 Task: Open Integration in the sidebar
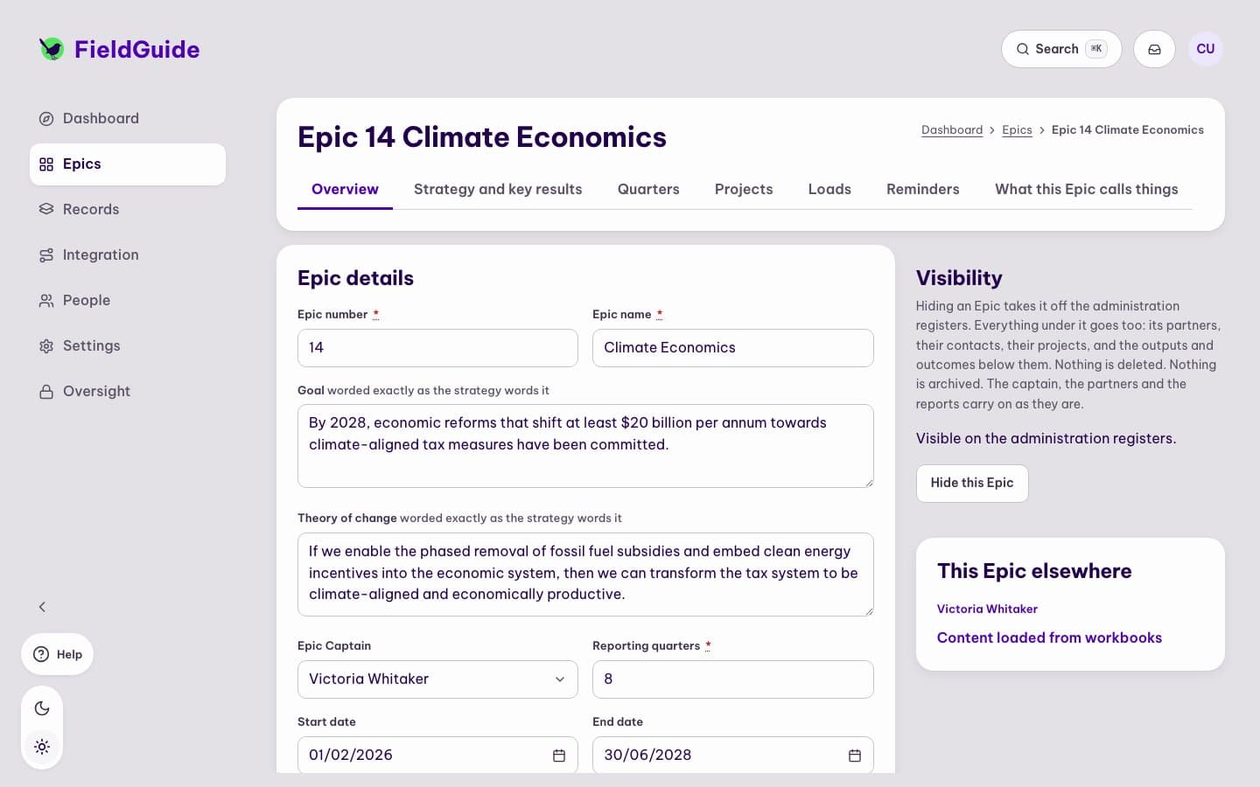(x=128, y=255)
